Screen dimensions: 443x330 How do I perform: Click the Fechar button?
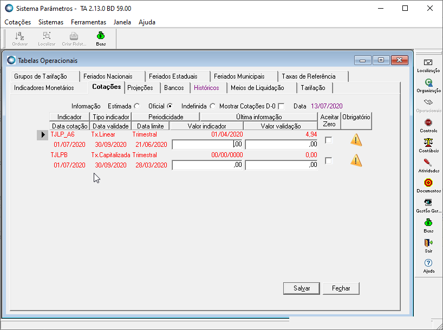341,288
